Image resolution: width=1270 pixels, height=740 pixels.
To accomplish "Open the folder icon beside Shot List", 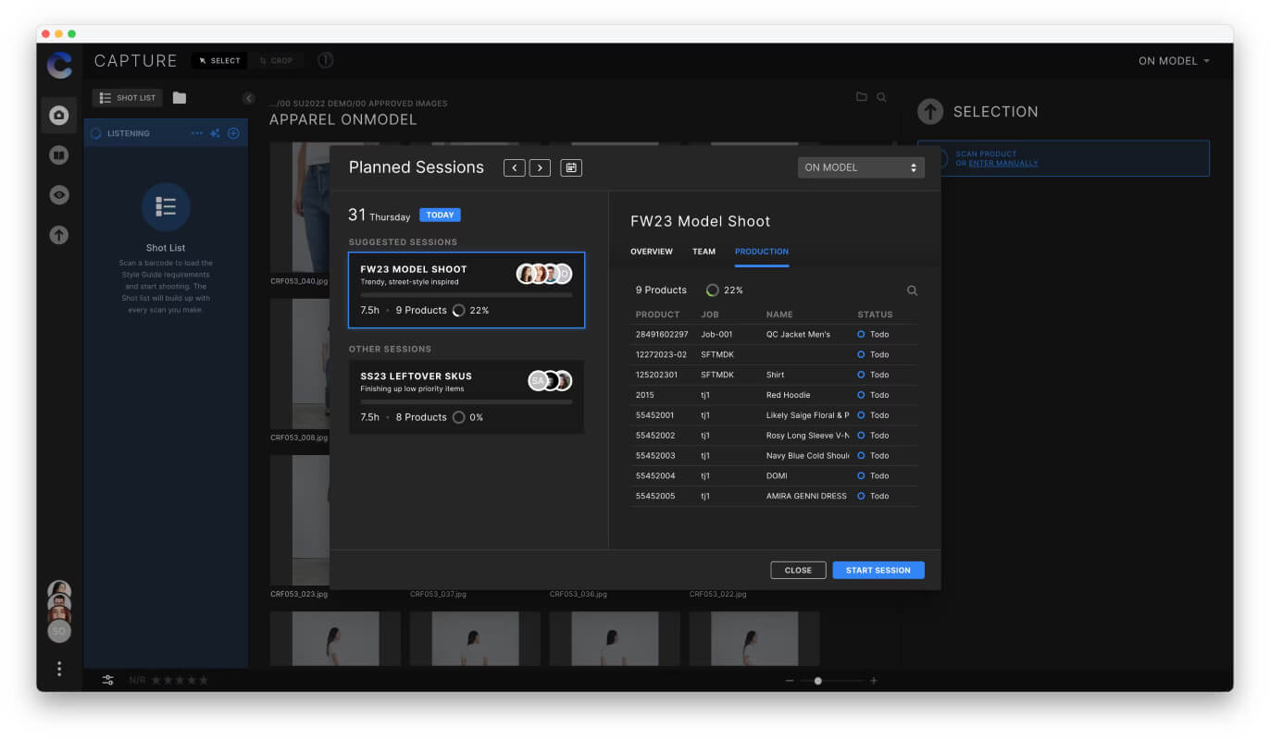I will 180,98.
